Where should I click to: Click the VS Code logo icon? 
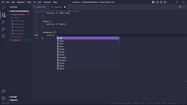[x=3, y=2]
